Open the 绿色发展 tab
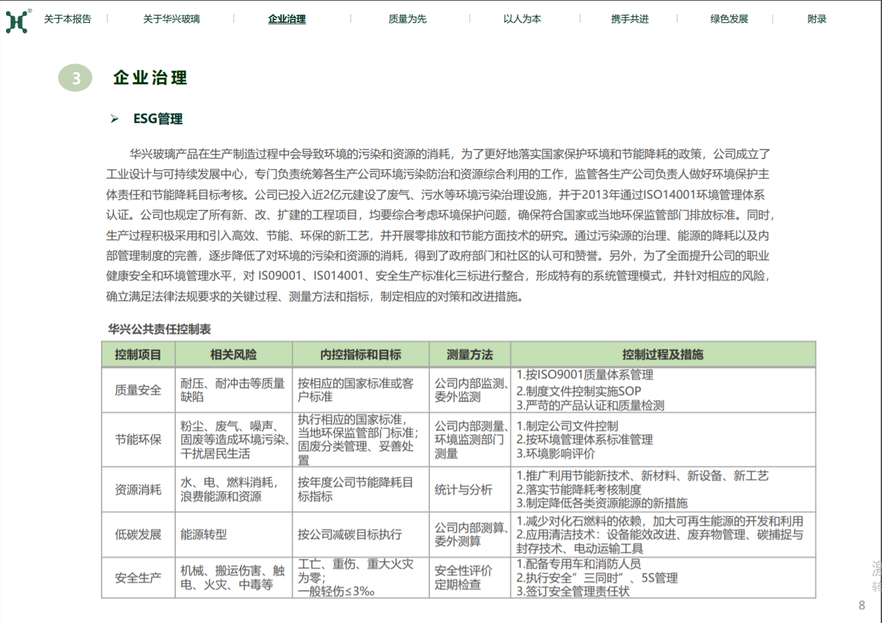The image size is (882, 623). 729,19
